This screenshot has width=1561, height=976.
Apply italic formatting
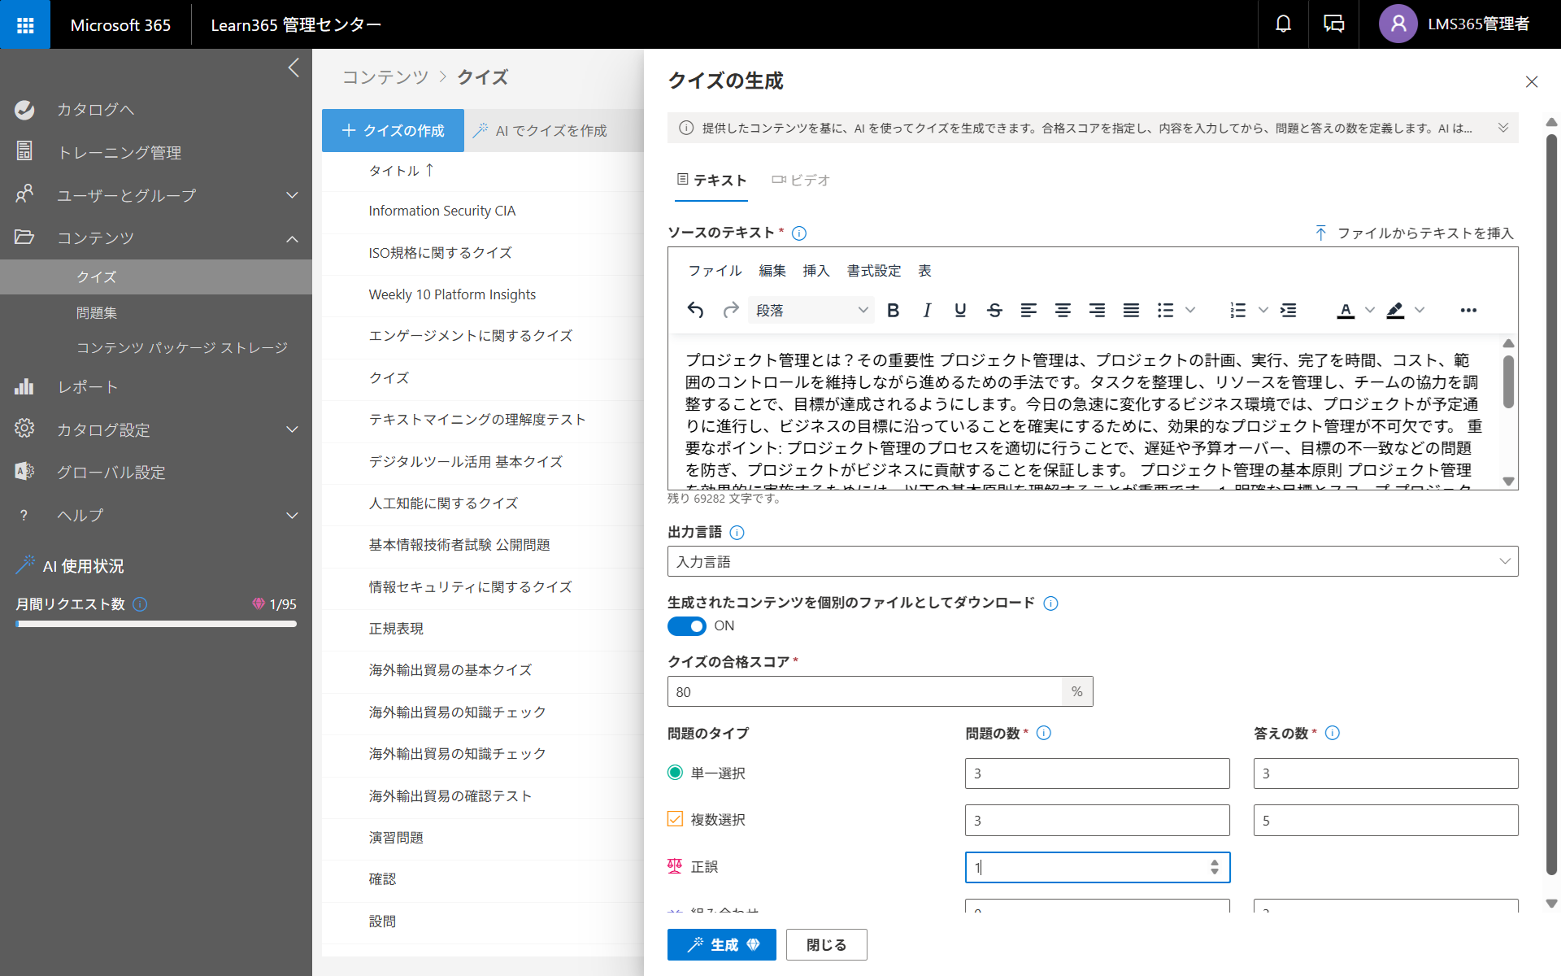pyautogui.click(x=927, y=310)
